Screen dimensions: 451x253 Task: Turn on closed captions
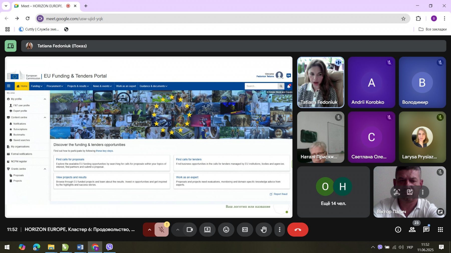[x=245, y=230]
